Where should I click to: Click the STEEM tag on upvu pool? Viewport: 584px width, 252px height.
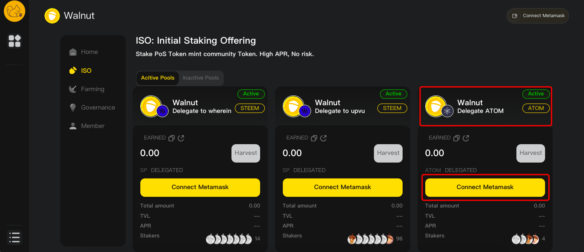[x=392, y=108]
